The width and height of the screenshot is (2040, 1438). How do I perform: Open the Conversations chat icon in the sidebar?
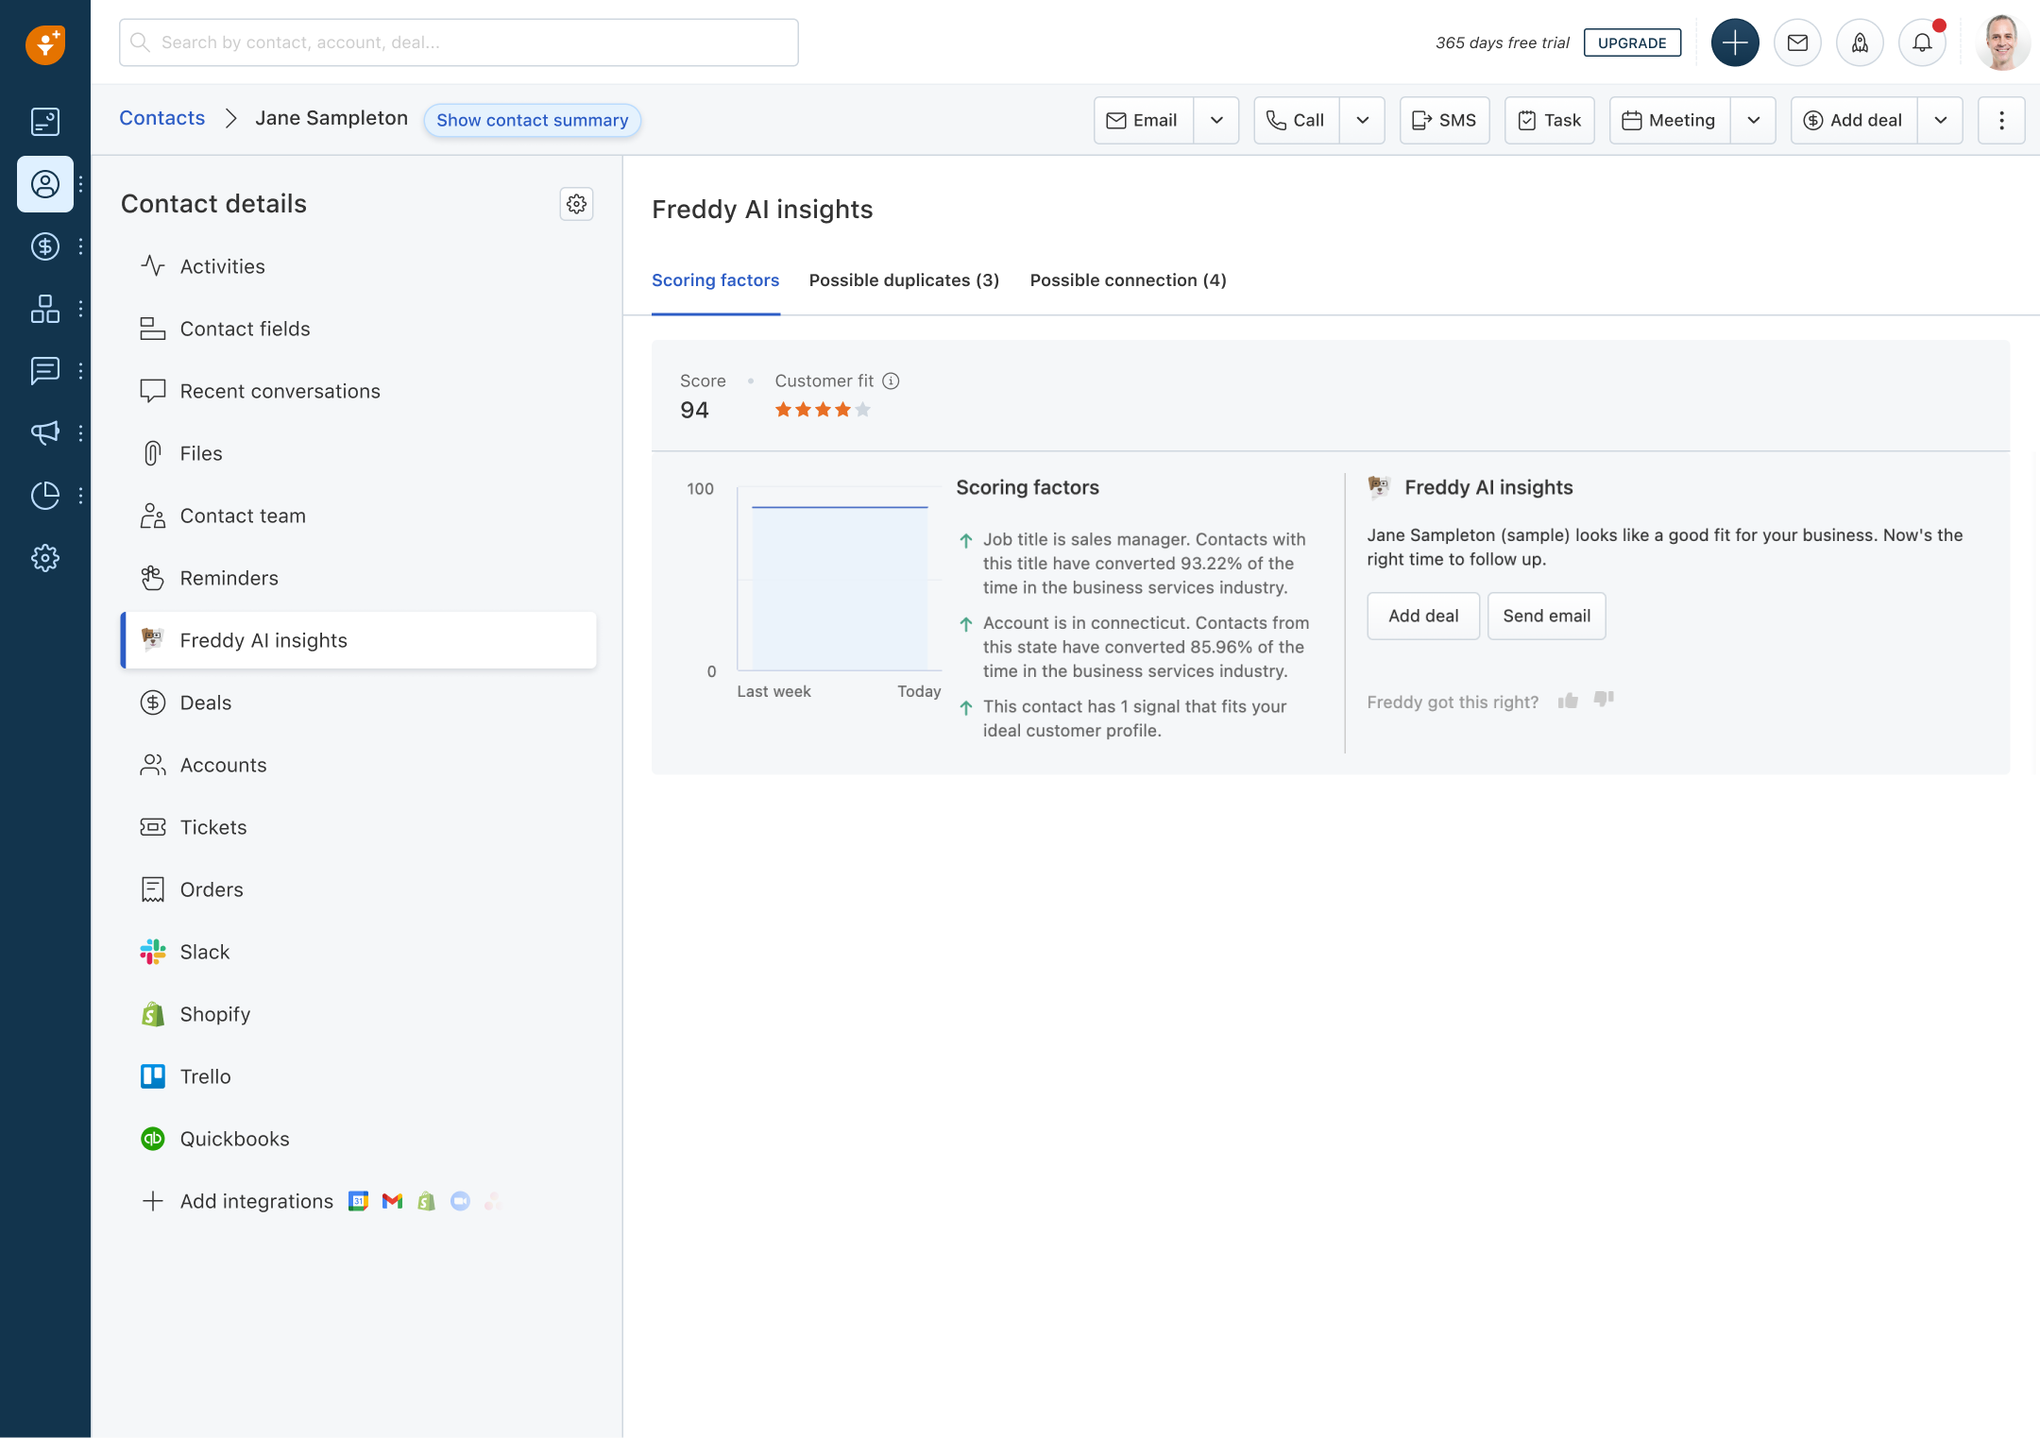point(44,371)
